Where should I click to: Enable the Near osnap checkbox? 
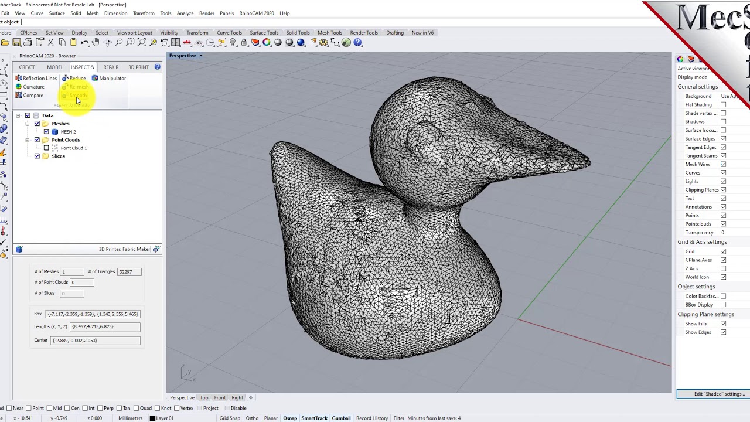pos(8,408)
